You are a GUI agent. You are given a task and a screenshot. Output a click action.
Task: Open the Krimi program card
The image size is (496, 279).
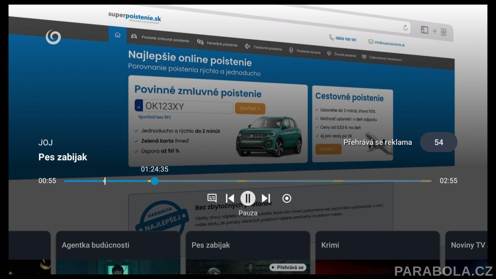[378, 253]
